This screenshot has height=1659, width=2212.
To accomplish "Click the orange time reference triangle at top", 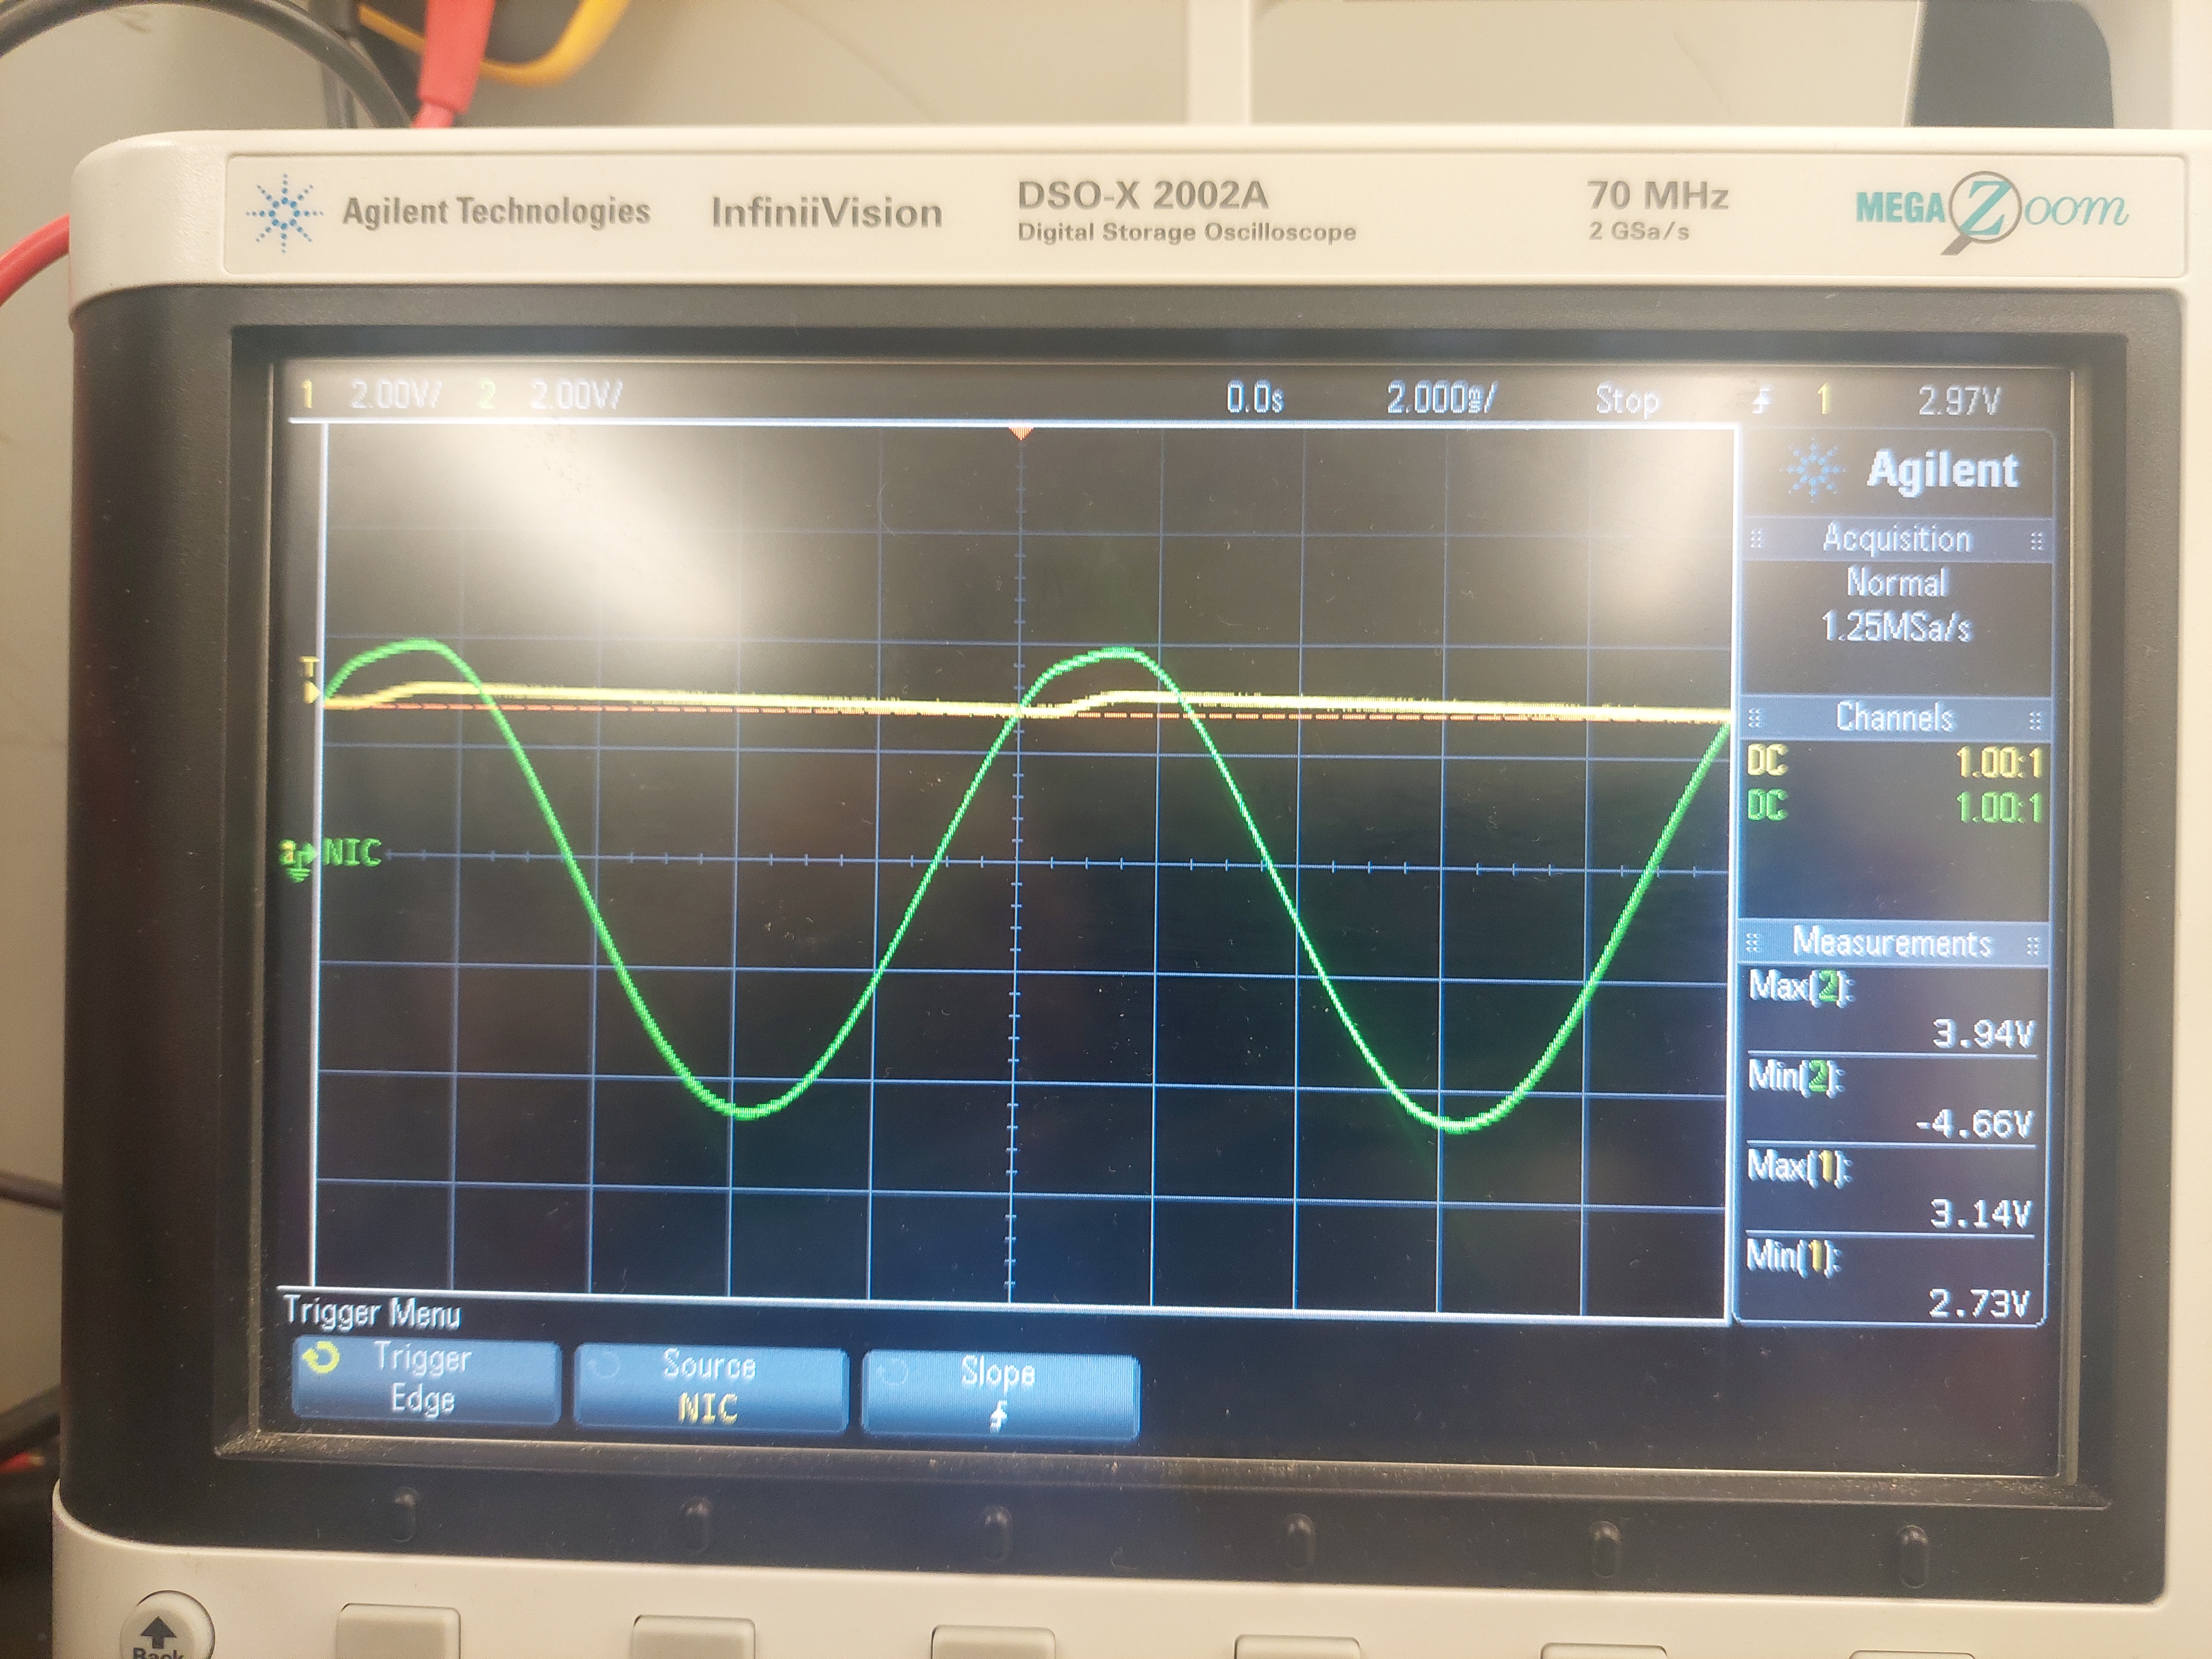I will 1021,433.
